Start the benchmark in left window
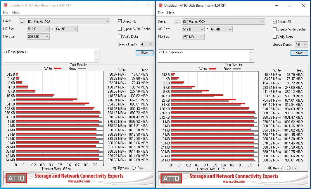The height and width of the screenshot is (189, 311). tap(144, 53)
